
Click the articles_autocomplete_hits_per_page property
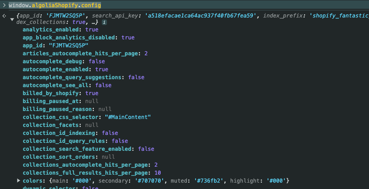click(x=80, y=53)
